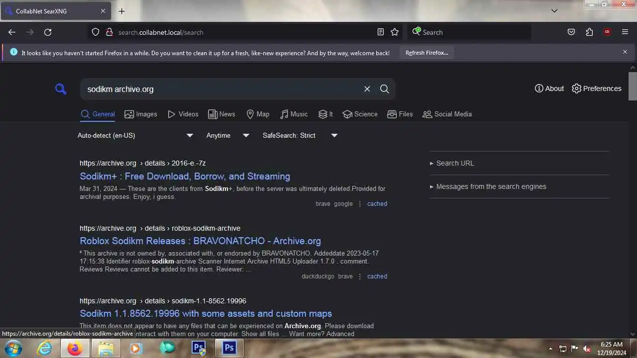Open a new browser tab
637x358 pixels.
[x=121, y=11]
